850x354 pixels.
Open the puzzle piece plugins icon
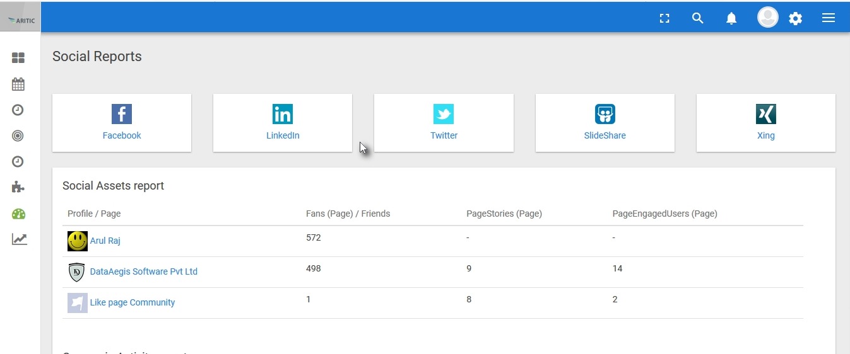(18, 187)
